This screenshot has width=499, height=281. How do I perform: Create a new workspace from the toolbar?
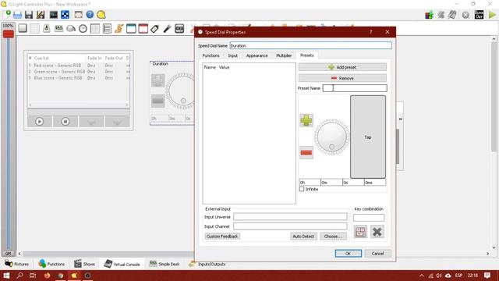(x=7, y=14)
